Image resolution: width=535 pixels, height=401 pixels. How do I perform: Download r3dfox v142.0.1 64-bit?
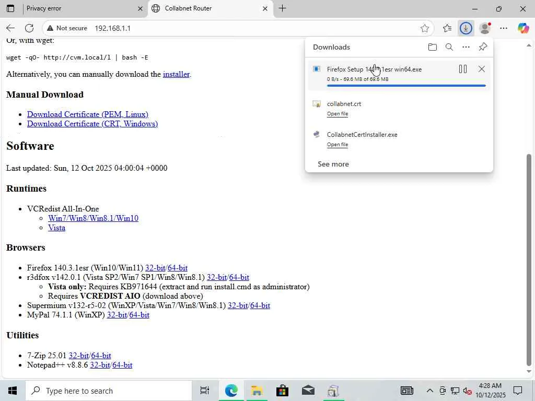239,277
